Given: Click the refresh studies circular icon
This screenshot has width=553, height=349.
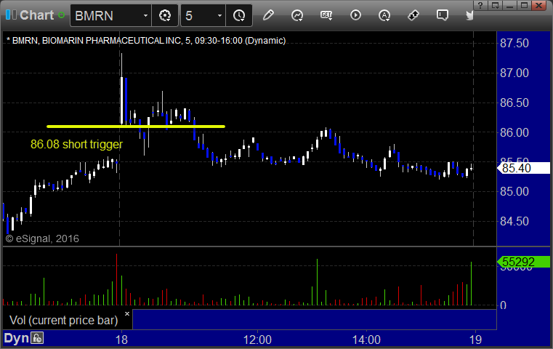Looking at the screenshot, I should (297, 15).
